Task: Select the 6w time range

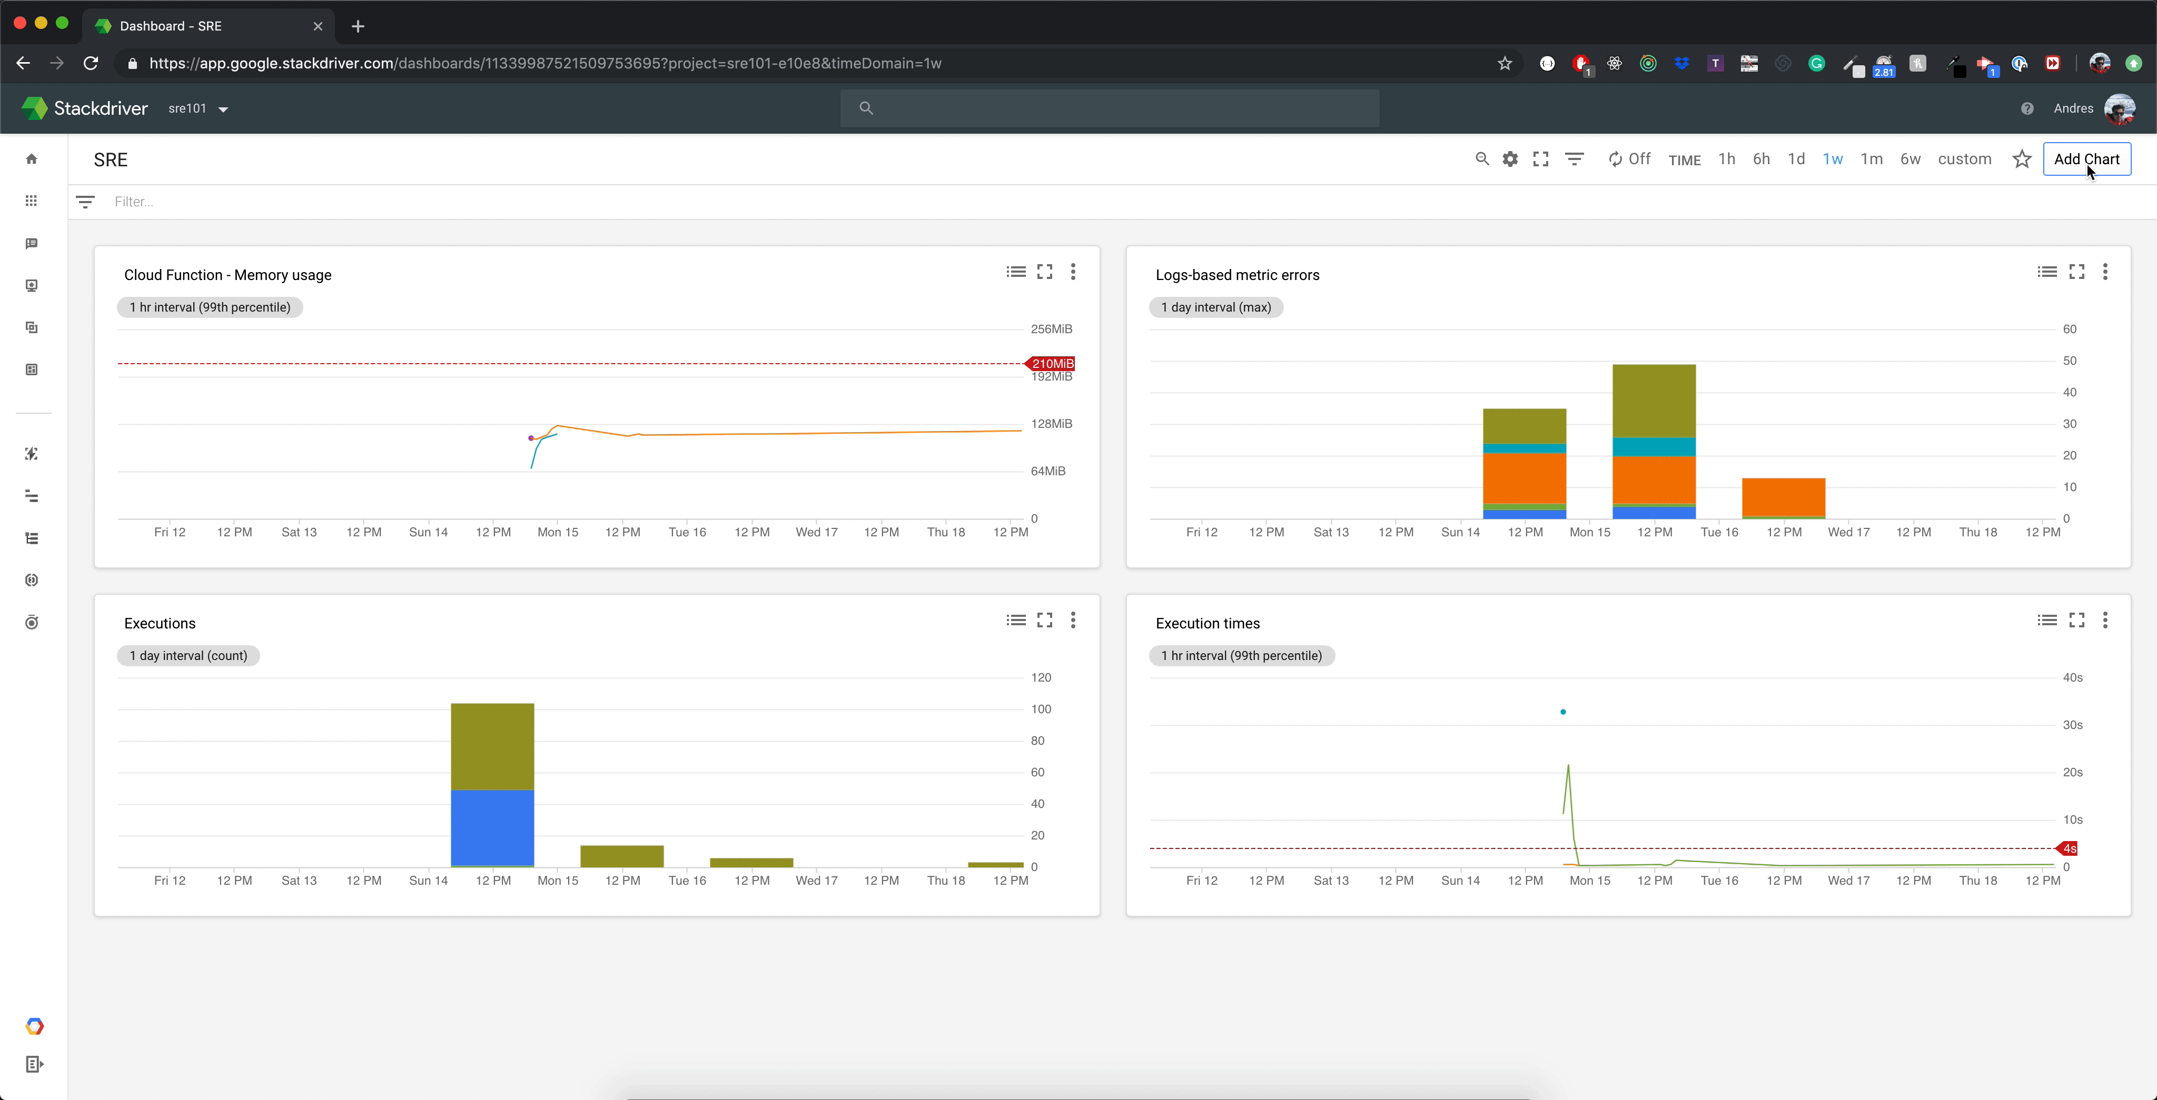Action: (1910, 159)
